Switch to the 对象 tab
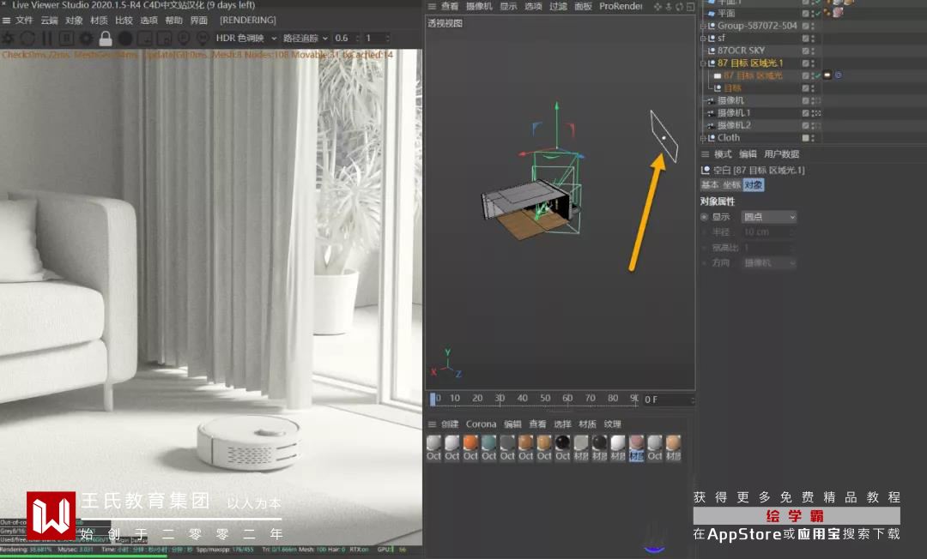Image resolution: width=927 pixels, height=559 pixels. [754, 184]
